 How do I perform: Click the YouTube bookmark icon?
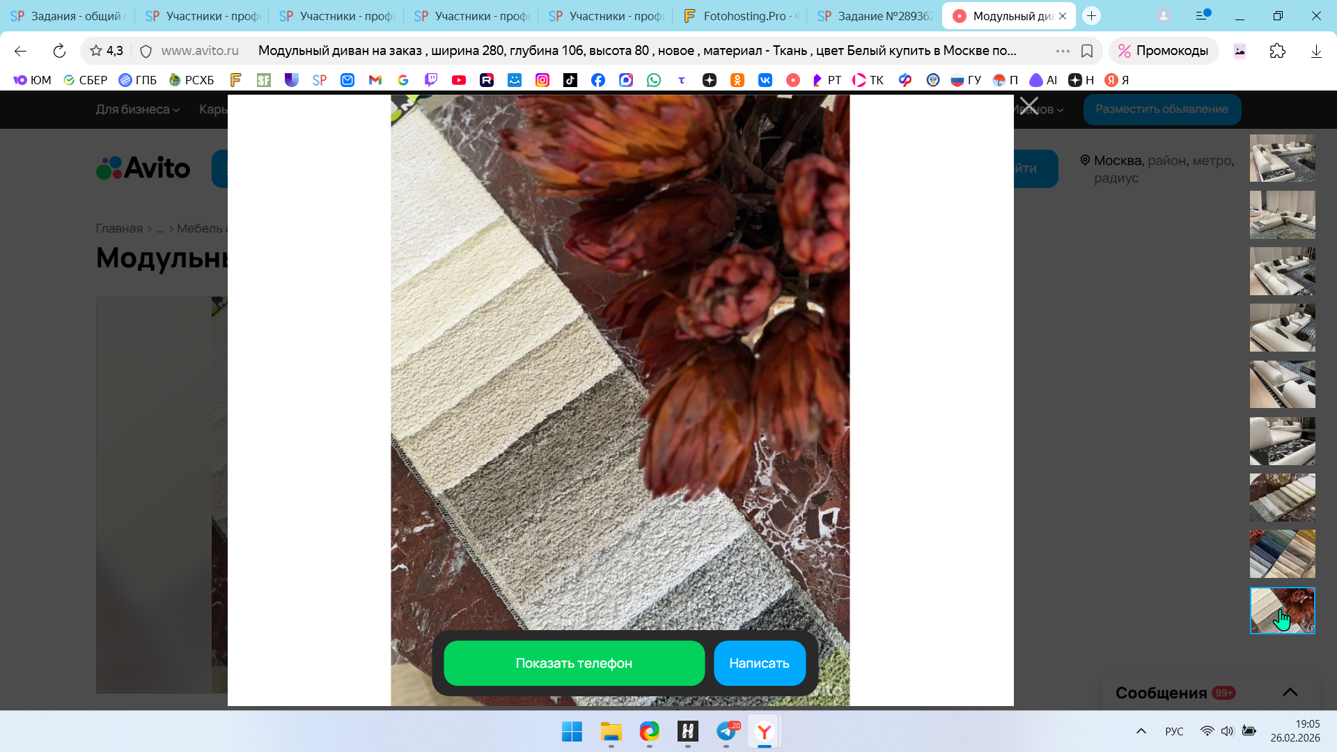(458, 80)
